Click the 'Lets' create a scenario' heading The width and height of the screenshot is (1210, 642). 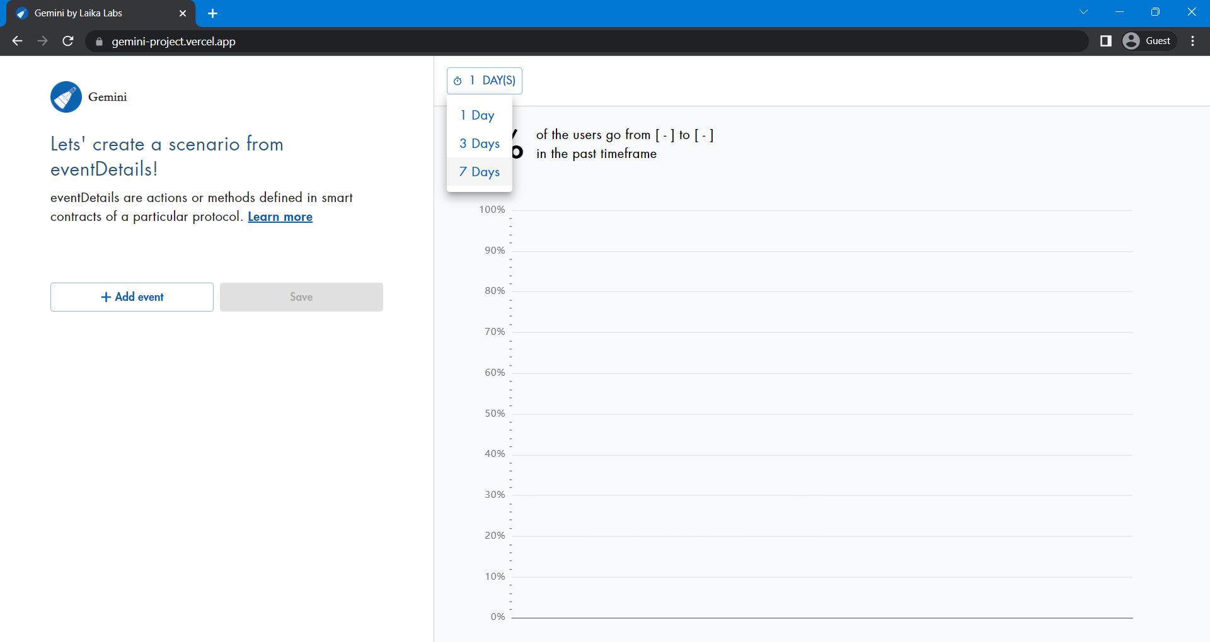[167, 157]
